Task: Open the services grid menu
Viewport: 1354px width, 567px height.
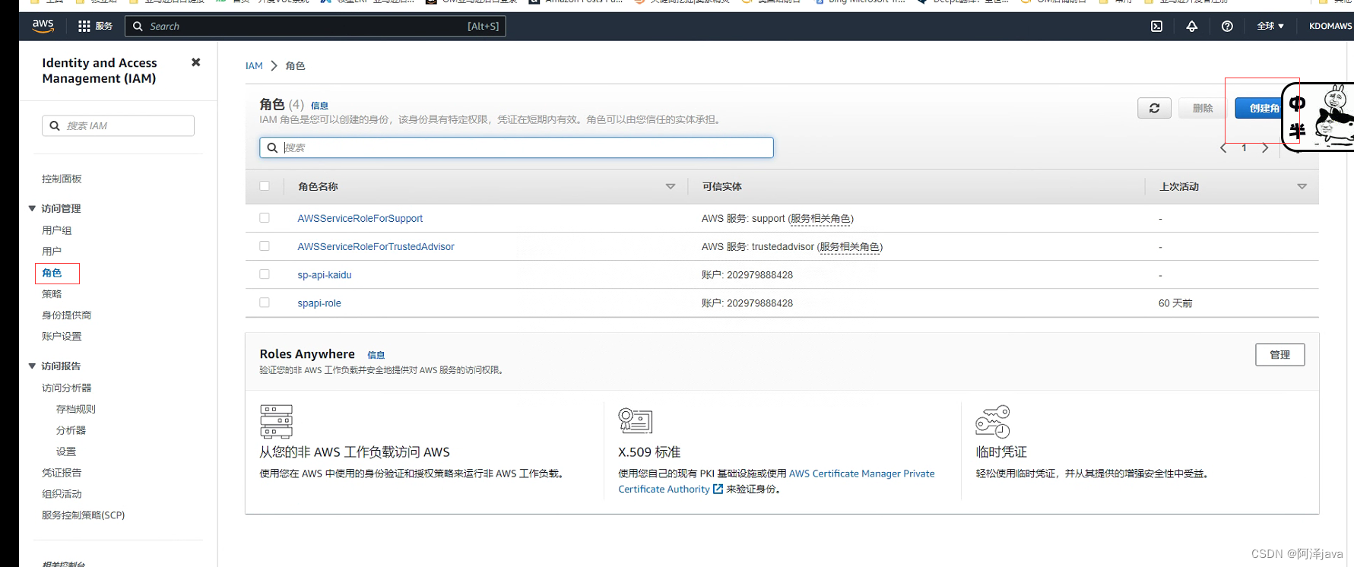Action: 84,26
